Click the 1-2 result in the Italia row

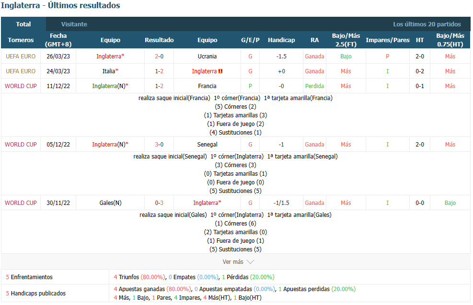159,71
